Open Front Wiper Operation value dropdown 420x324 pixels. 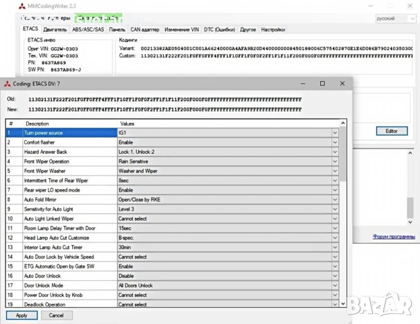click(335, 161)
